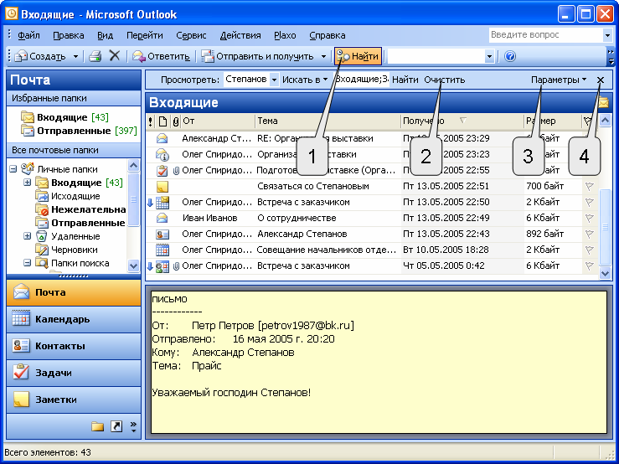Screen dimensions: 619x464
Task: Click note icon of Связаться со Степановым
Action: click(x=162, y=187)
